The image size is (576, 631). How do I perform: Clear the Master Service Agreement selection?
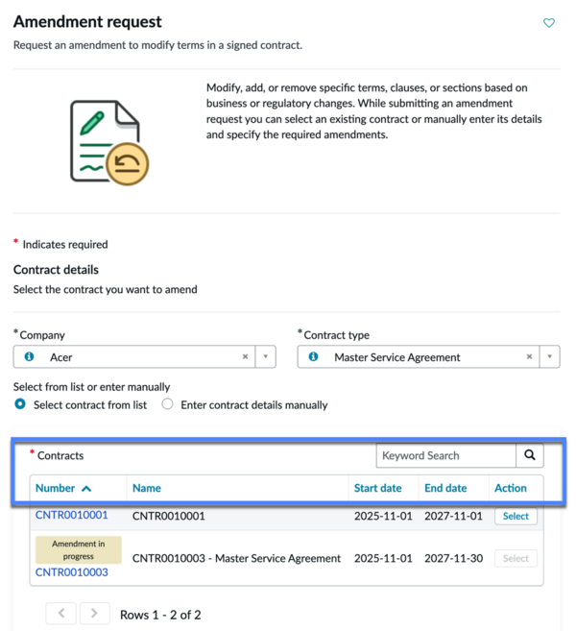(529, 356)
